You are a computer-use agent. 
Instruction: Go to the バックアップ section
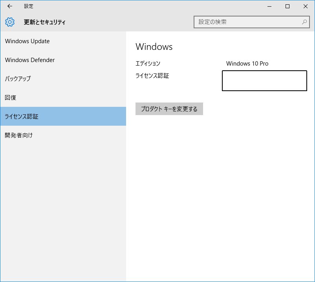click(18, 79)
